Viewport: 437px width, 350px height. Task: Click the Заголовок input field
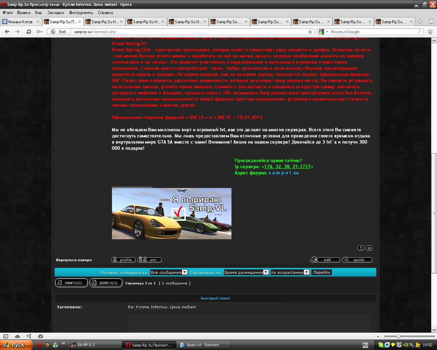tap(205, 307)
